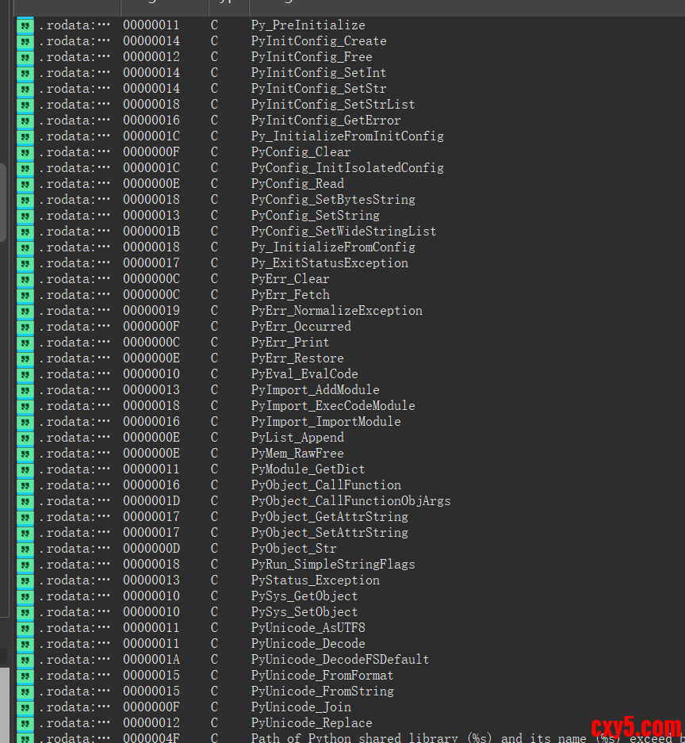Click length 0000001A in PyUnicode_DecodeFSDefault row
Image resolution: width=685 pixels, height=743 pixels.
151,660
